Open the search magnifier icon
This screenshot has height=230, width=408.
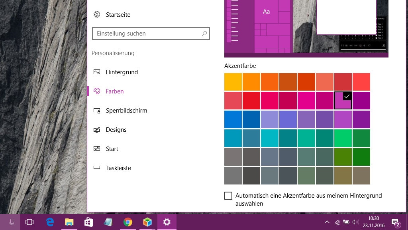pos(204,34)
